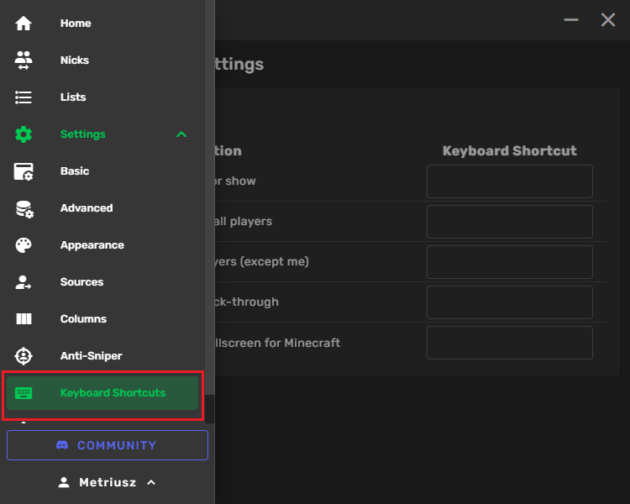The height and width of the screenshot is (504, 630).
Task: Click the Lists bullet icon
Action: point(24,97)
